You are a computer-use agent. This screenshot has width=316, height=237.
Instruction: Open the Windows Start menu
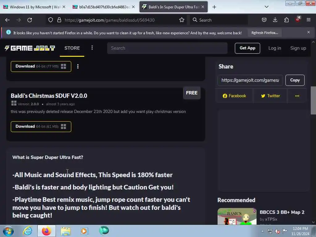8,231
